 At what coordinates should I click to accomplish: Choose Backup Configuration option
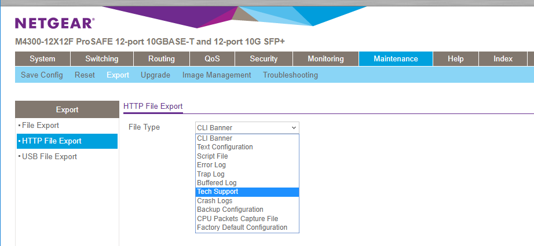(247, 210)
